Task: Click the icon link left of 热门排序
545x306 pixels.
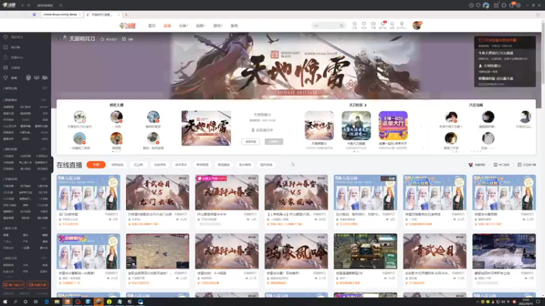Action: pyautogui.click(x=476, y=165)
